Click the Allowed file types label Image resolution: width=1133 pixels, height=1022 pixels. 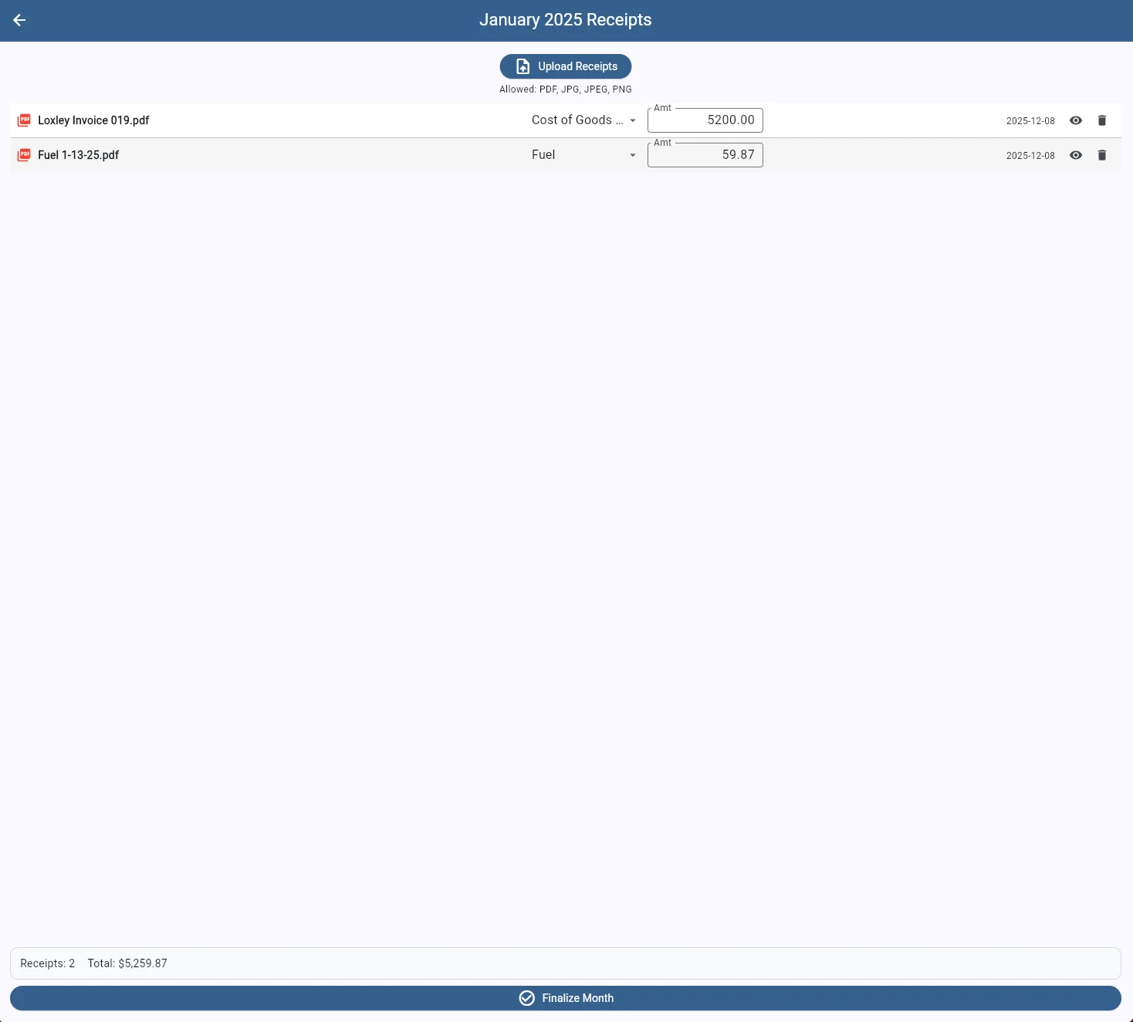pos(566,89)
